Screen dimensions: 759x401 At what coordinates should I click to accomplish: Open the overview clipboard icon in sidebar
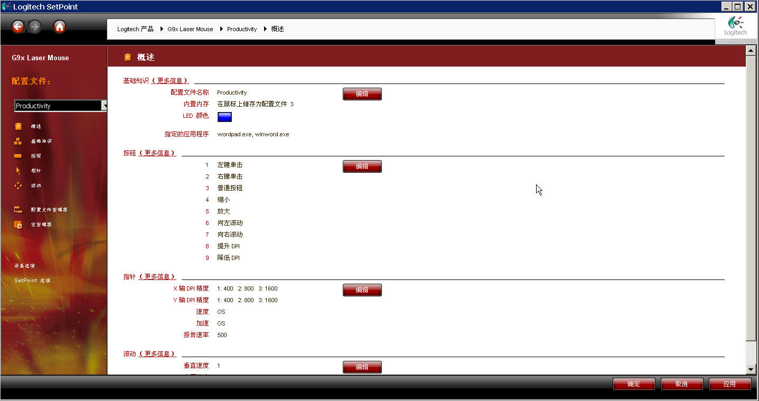coord(18,126)
